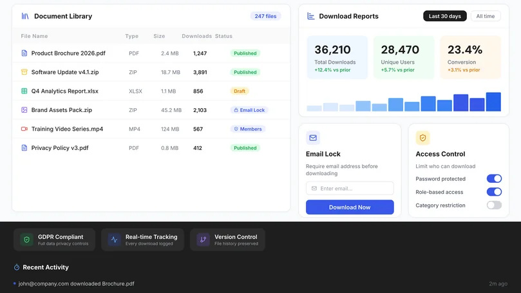The image size is (521, 293).
Task: Select the Last 30 days tab
Action: [x=444, y=16]
